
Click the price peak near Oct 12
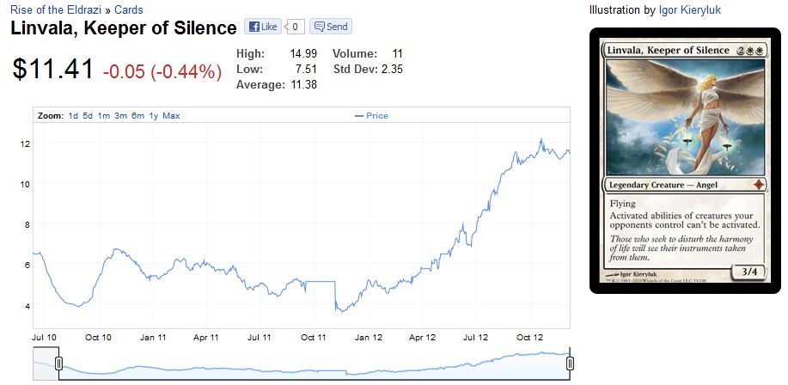pyautogui.click(x=541, y=139)
